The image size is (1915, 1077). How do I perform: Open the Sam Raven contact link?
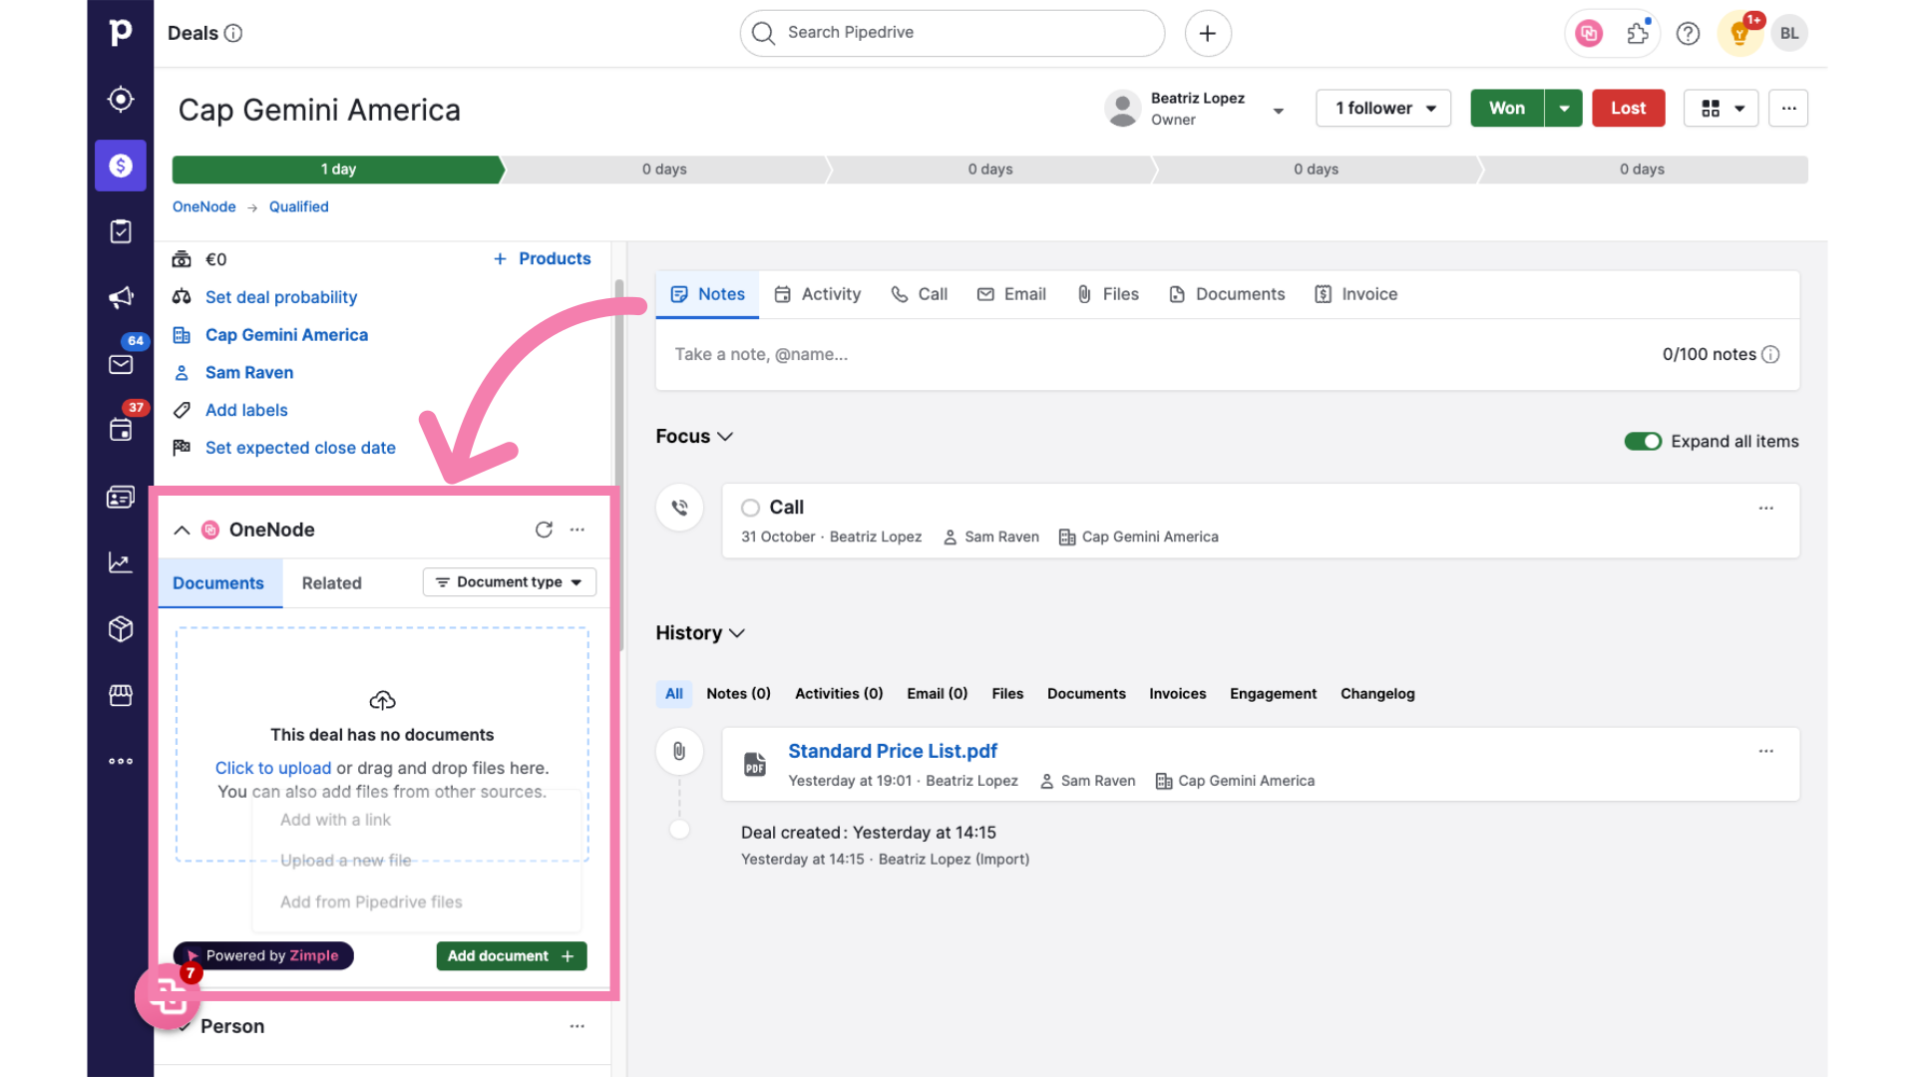pos(249,372)
